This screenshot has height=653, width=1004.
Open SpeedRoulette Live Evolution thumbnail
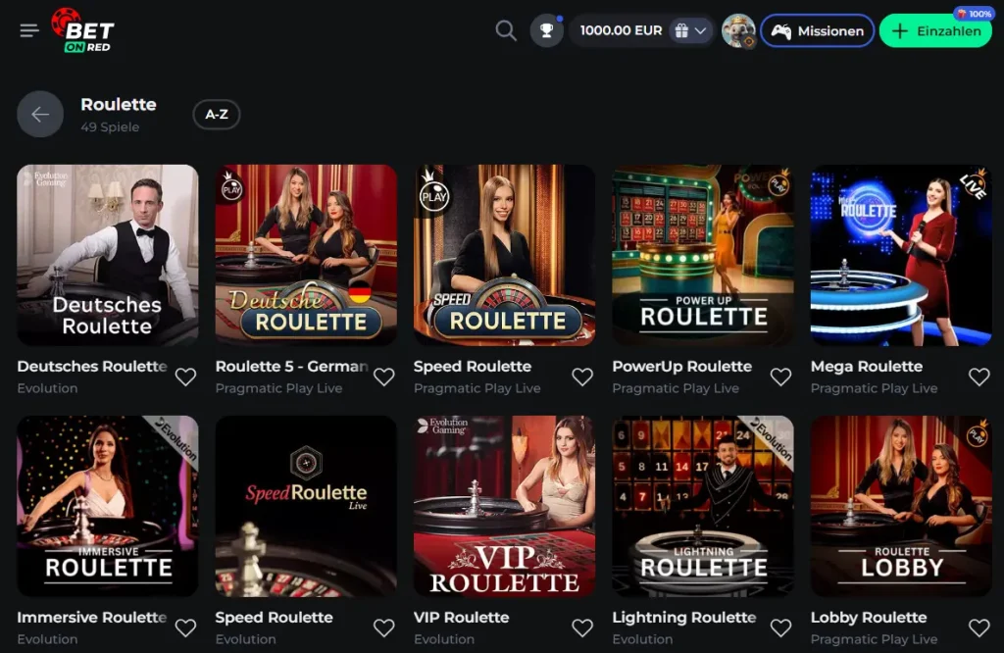306,506
